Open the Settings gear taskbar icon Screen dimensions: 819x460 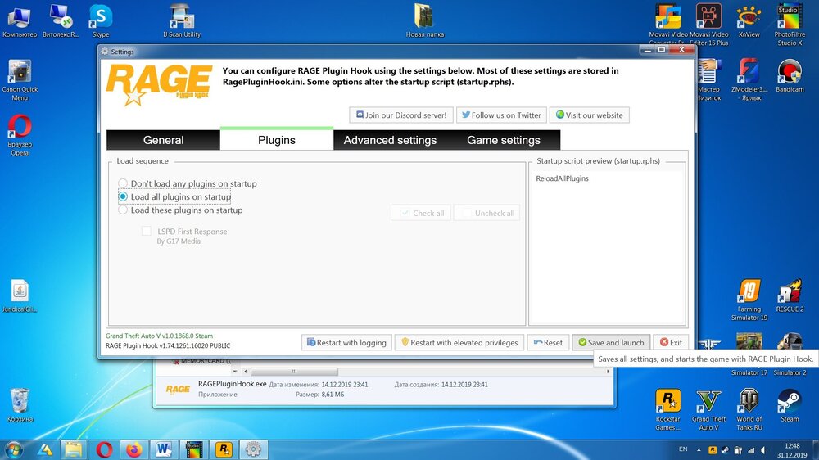253,449
